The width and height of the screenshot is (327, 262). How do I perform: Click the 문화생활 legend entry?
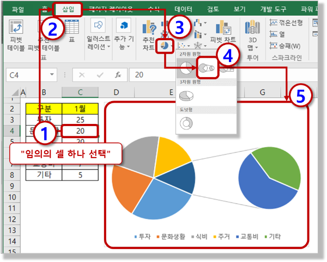171,236
